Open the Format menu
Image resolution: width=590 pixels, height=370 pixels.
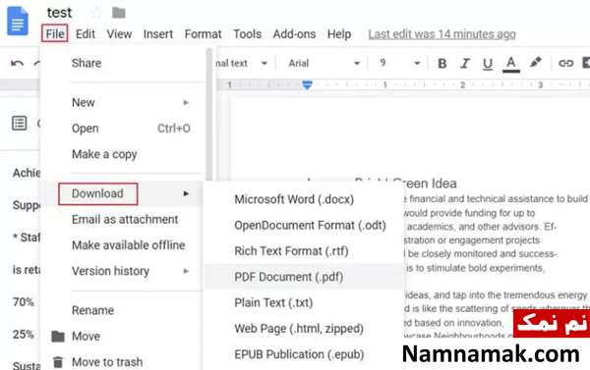[203, 33]
